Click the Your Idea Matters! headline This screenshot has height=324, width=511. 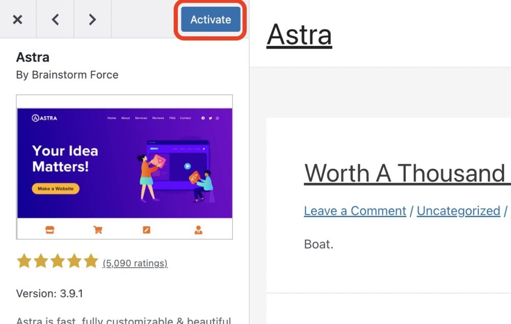[x=65, y=159]
